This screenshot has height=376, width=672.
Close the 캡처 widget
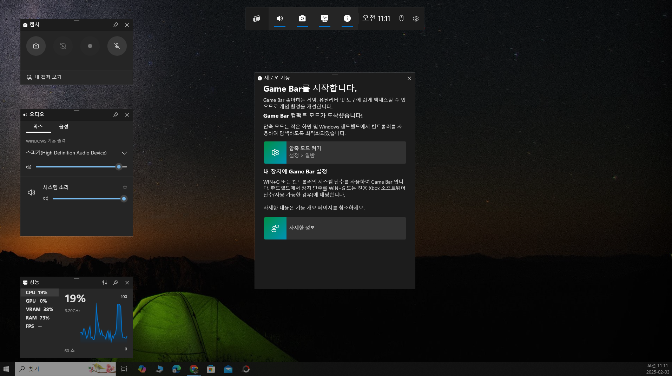pyautogui.click(x=127, y=25)
